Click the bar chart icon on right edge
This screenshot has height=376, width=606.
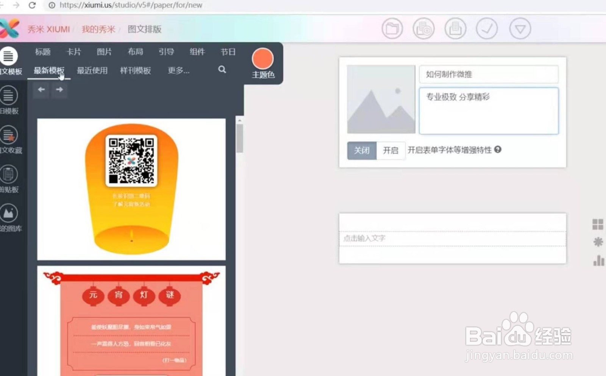coord(598,260)
